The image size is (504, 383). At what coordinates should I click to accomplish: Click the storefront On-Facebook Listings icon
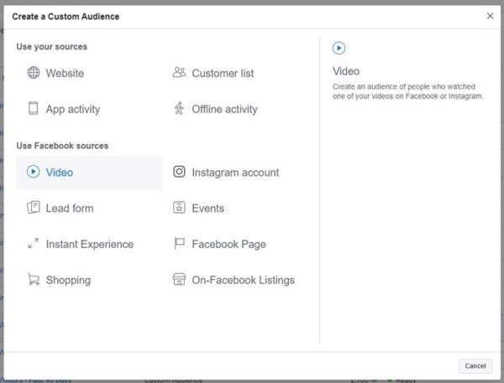coord(180,279)
